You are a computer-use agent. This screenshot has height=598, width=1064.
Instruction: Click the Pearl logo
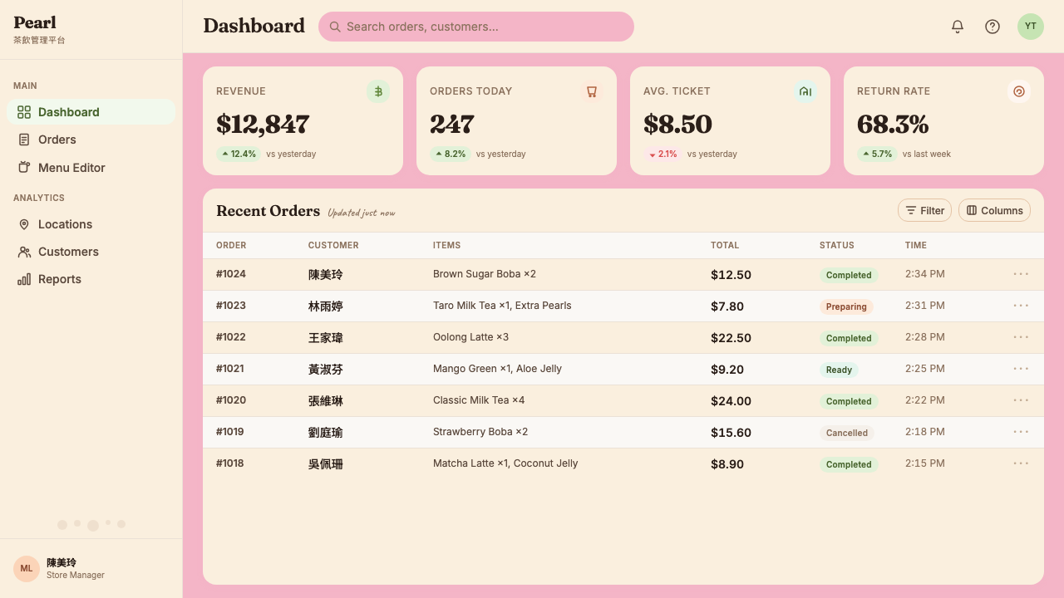[35, 22]
